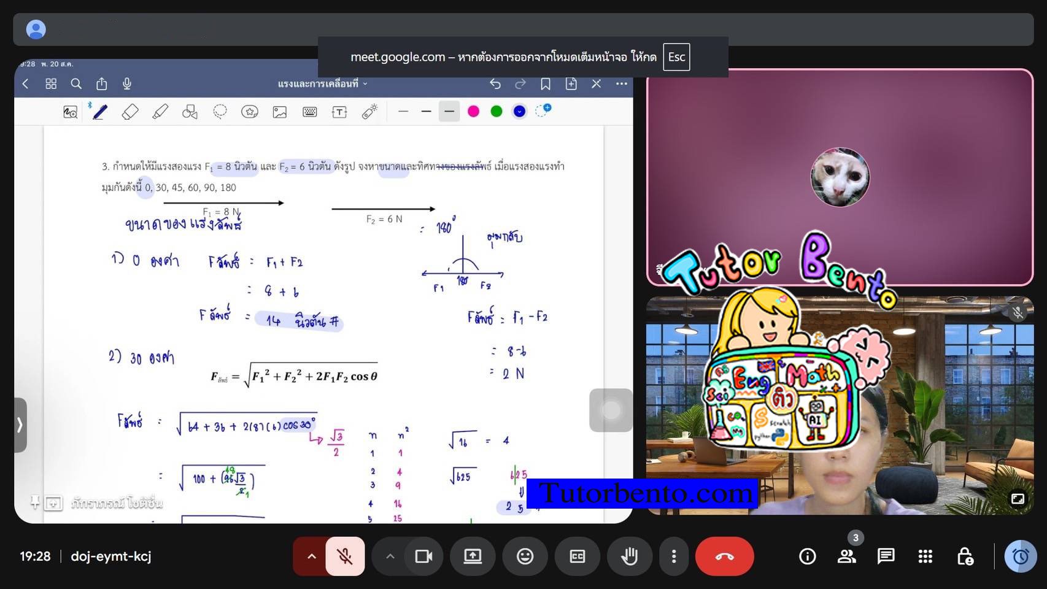Viewport: 1047px width, 589px height.
Task: Open the page thumbnails grid view
Action: [51, 84]
